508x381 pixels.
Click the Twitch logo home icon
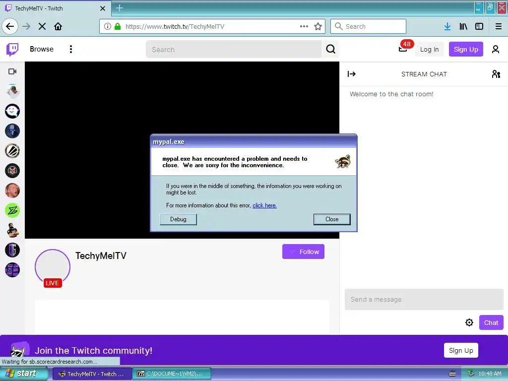(x=12, y=49)
